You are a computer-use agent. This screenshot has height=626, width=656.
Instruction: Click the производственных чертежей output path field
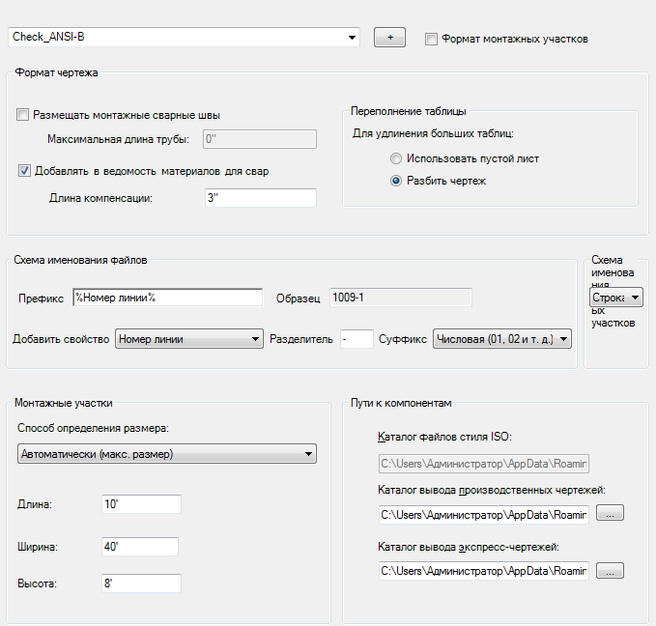(482, 514)
